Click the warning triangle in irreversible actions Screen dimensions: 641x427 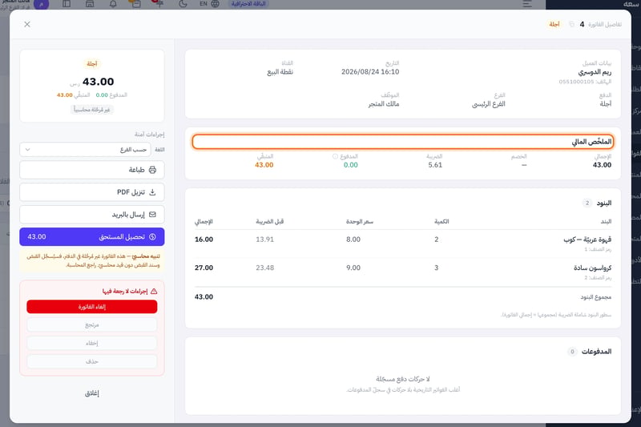154,292
